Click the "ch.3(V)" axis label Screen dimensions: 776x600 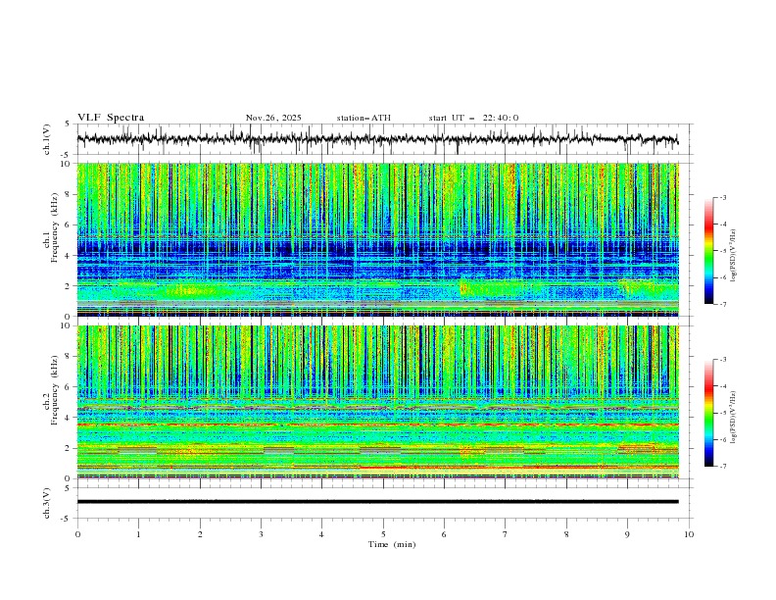coord(47,503)
